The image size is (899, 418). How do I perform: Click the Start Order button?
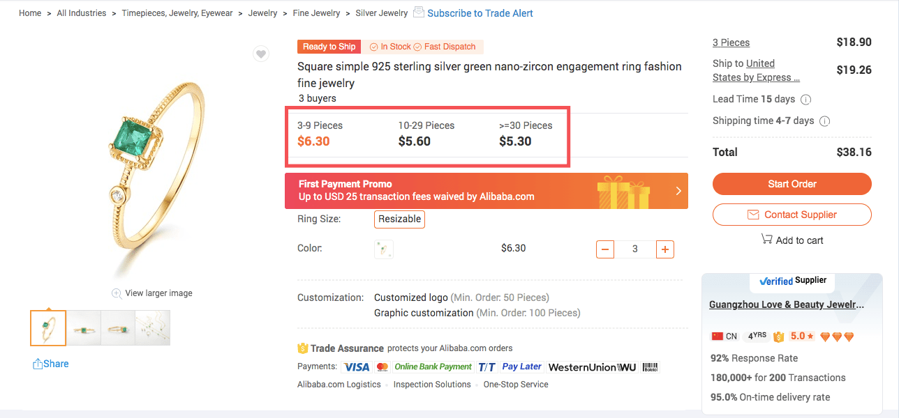click(792, 184)
